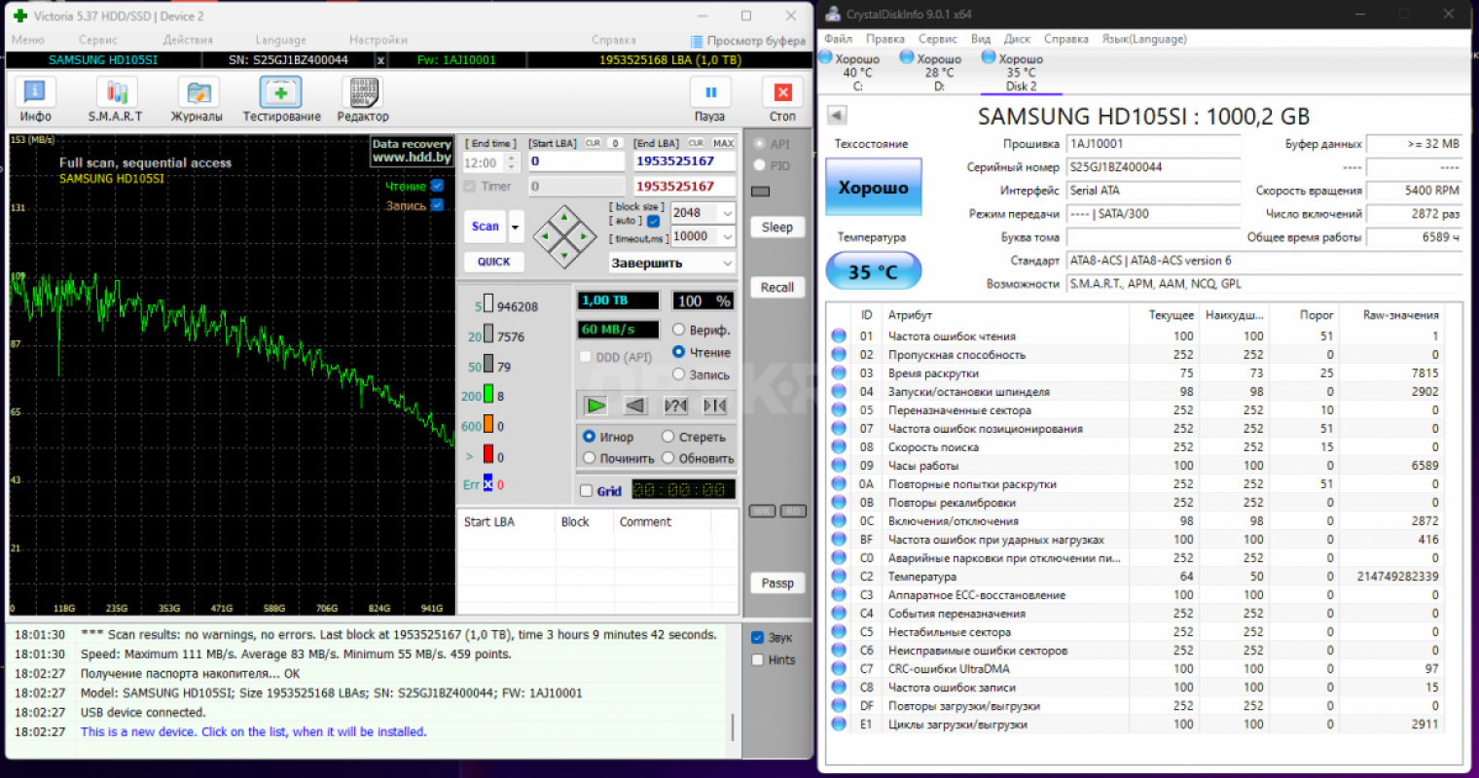This screenshot has width=1479, height=778.
Task: Click the white 5 ms block indicator
Action: pyautogui.click(x=488, y=305)
